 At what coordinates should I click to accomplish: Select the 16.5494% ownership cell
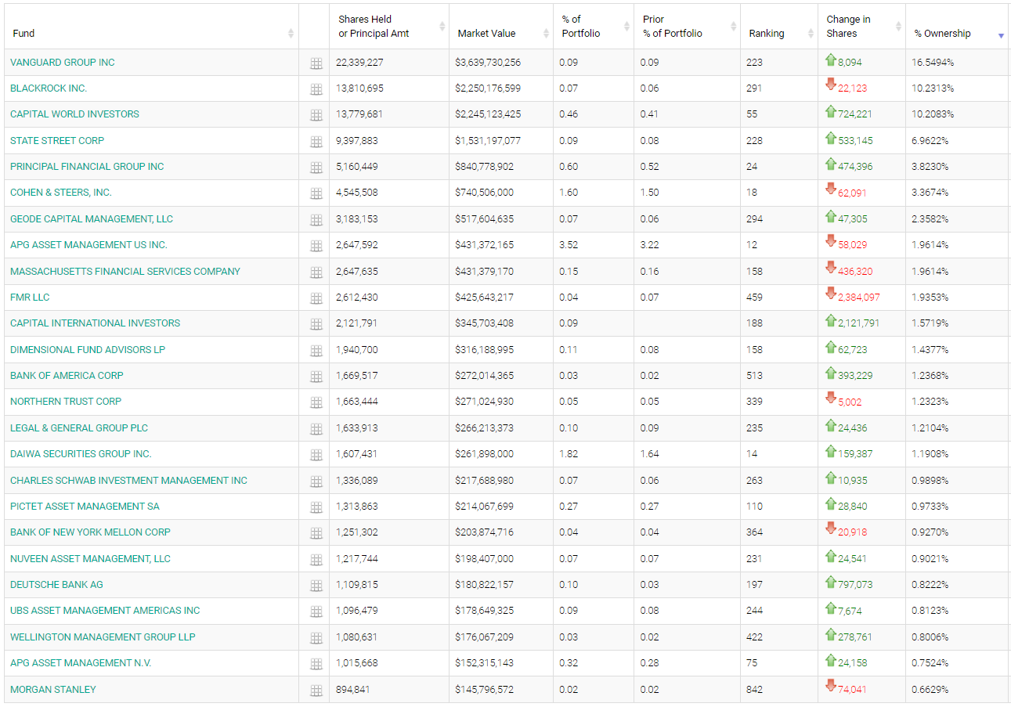pyautogui.click(x=933, y=62)
